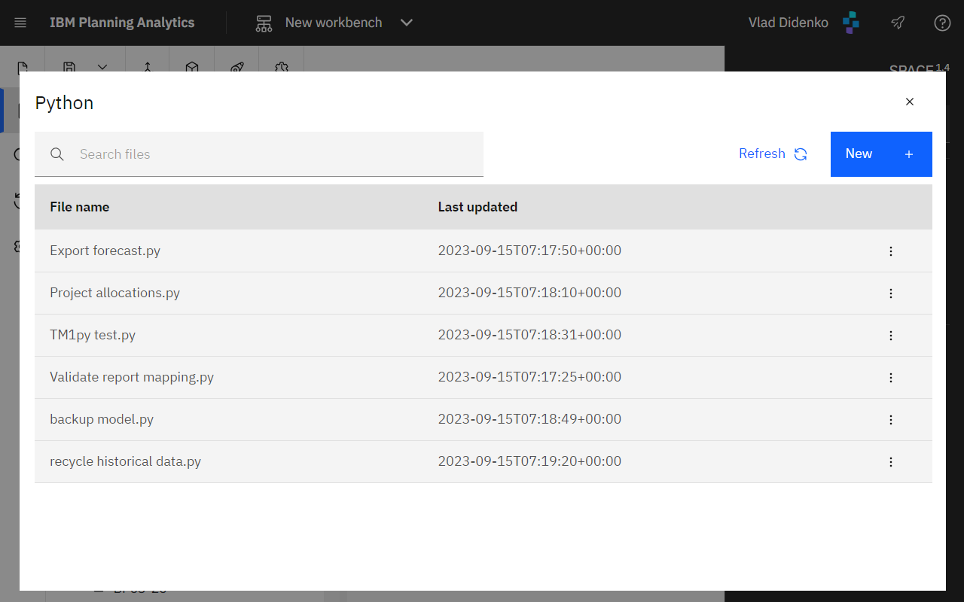Open TM1py test.py file
The height and width of the screenshot is (602, 964).
coord(93,335)
